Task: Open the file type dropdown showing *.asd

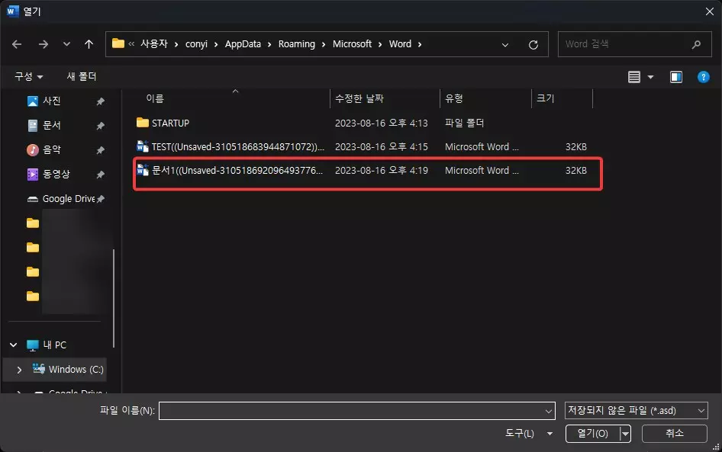Action: pos(636,410)
